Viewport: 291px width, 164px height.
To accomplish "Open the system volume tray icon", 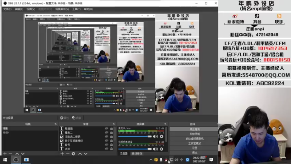I will 176,160.
